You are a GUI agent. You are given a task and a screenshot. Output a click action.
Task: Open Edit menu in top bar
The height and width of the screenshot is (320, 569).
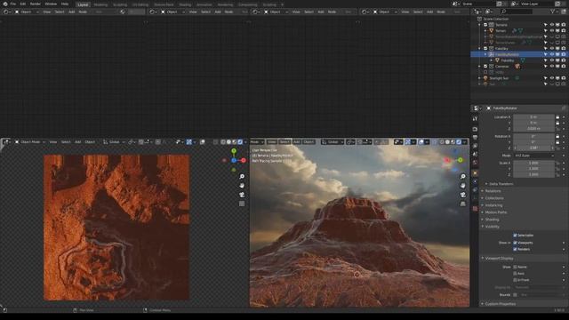coord(23,4)
